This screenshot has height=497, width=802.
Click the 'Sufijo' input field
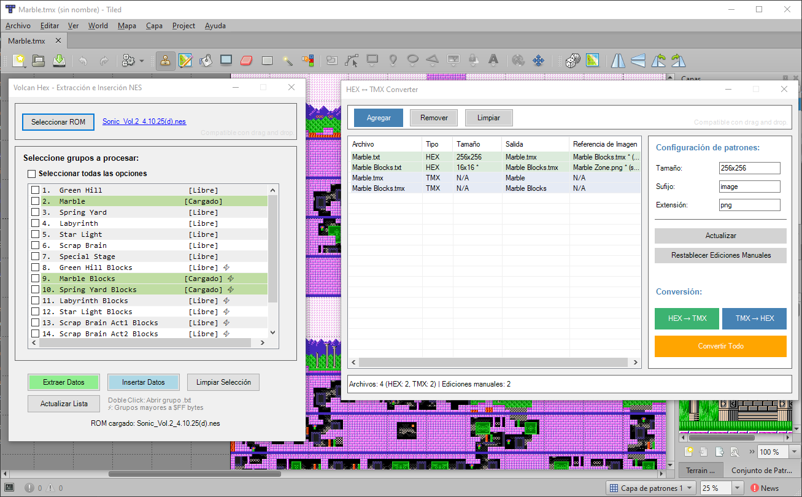(750, 187)
